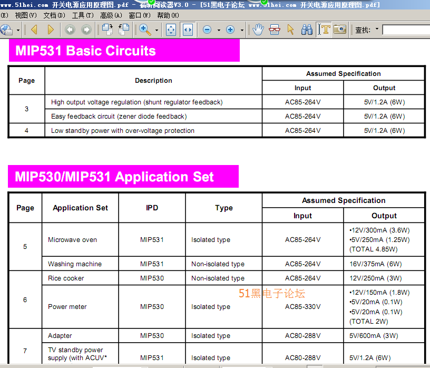Click the reading glasses icon
430x368 pixels.
[x=275, y=30]
